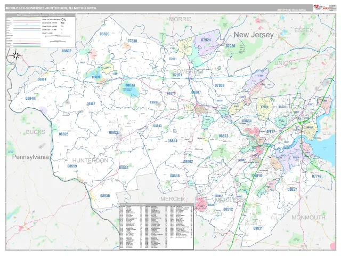Click the Market Maps logo at top right

click(321, 8)
